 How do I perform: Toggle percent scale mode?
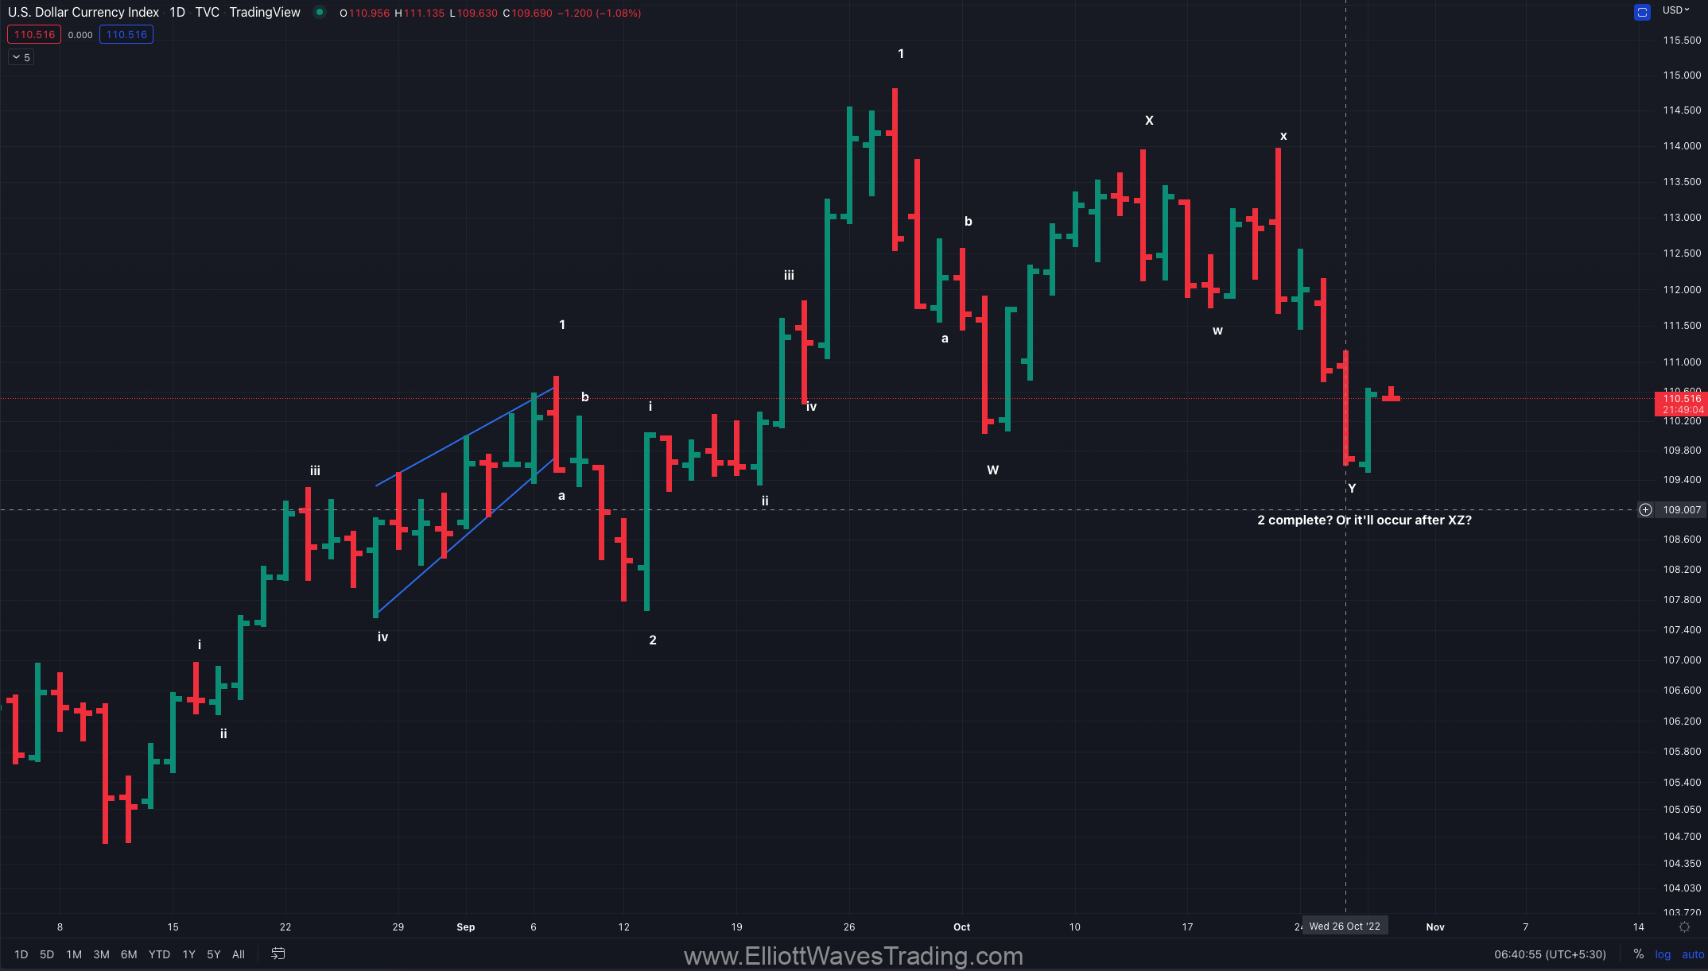coord(1638,954)
